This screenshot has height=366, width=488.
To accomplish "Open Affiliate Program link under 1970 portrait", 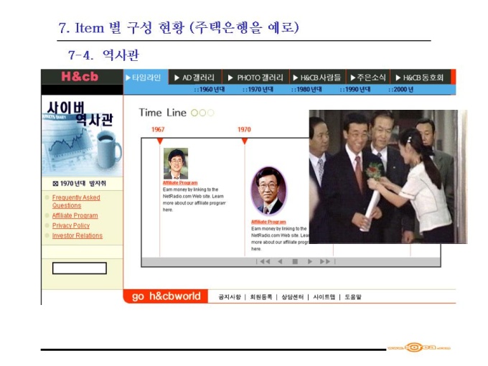I will [268, 222].
